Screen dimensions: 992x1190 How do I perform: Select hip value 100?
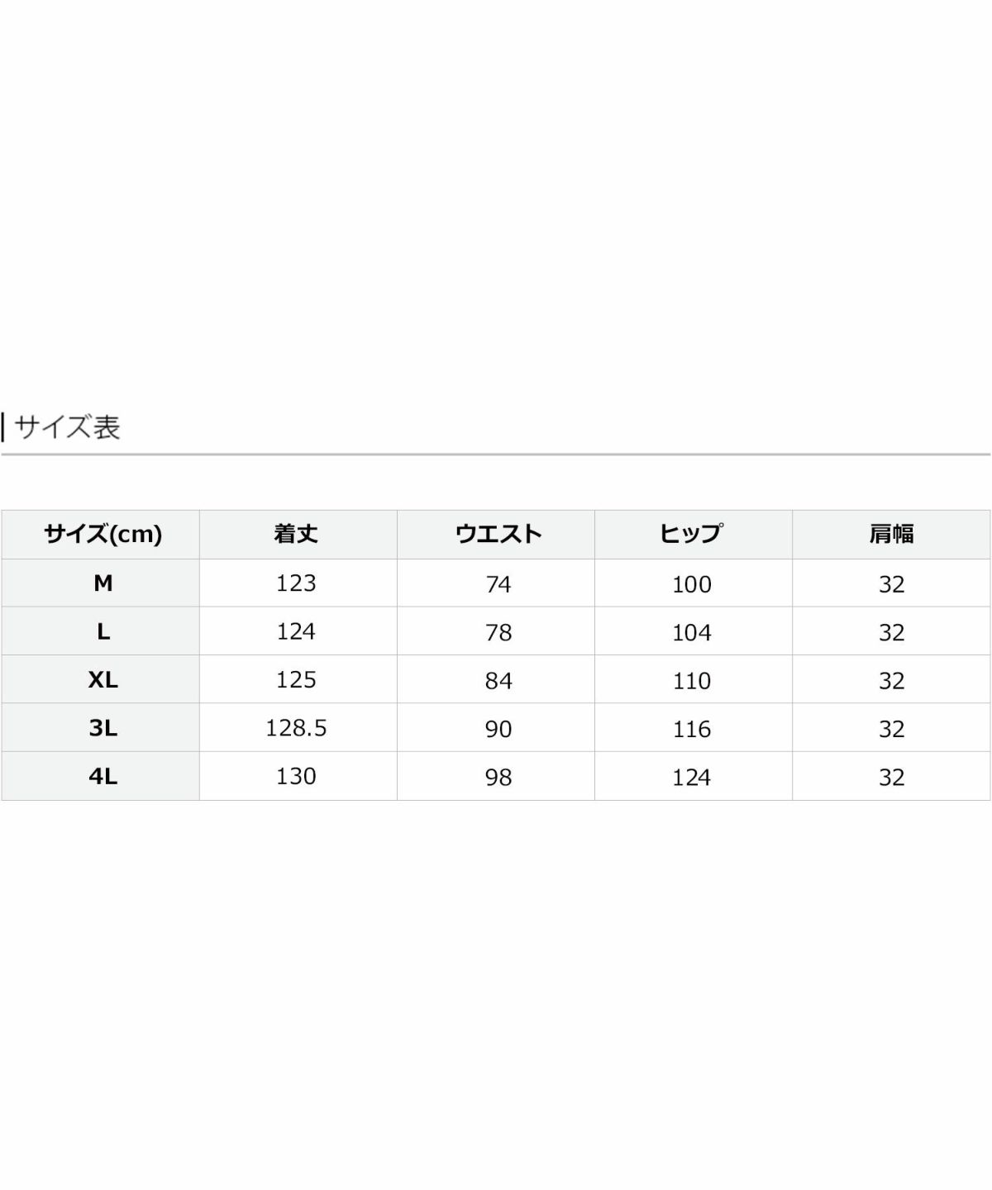pos(691,584)
